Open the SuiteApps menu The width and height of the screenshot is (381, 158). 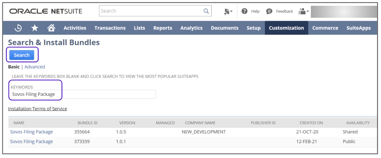pos(358,28)
